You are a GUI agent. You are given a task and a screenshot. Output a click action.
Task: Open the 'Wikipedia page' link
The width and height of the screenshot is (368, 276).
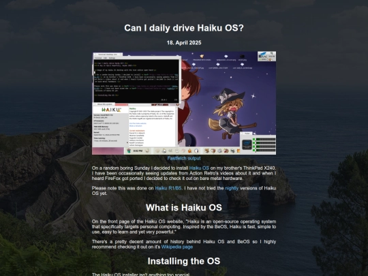pos(177,247)
